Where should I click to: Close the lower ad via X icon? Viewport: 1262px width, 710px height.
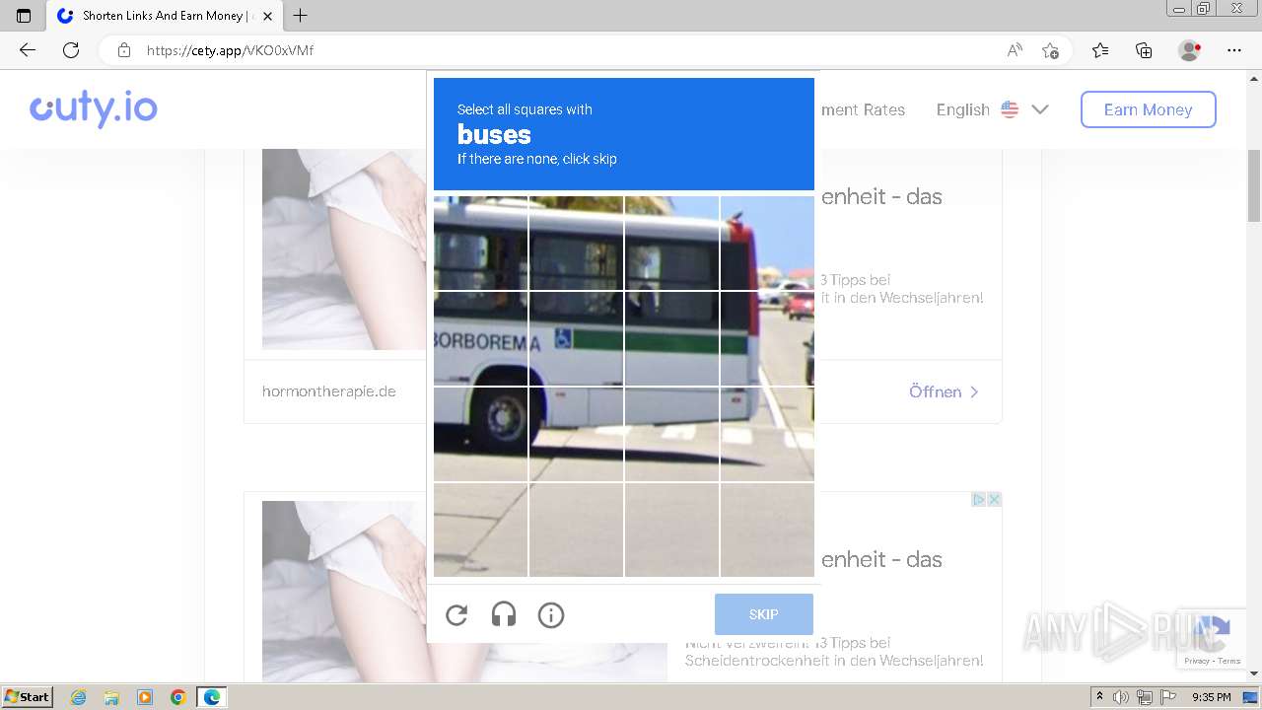point(995,500)
